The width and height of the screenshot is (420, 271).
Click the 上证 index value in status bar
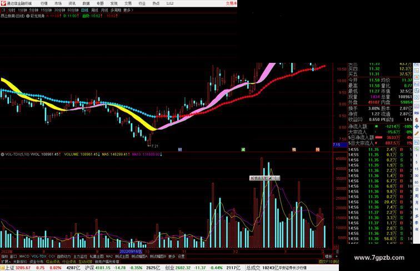coord(23,268)
